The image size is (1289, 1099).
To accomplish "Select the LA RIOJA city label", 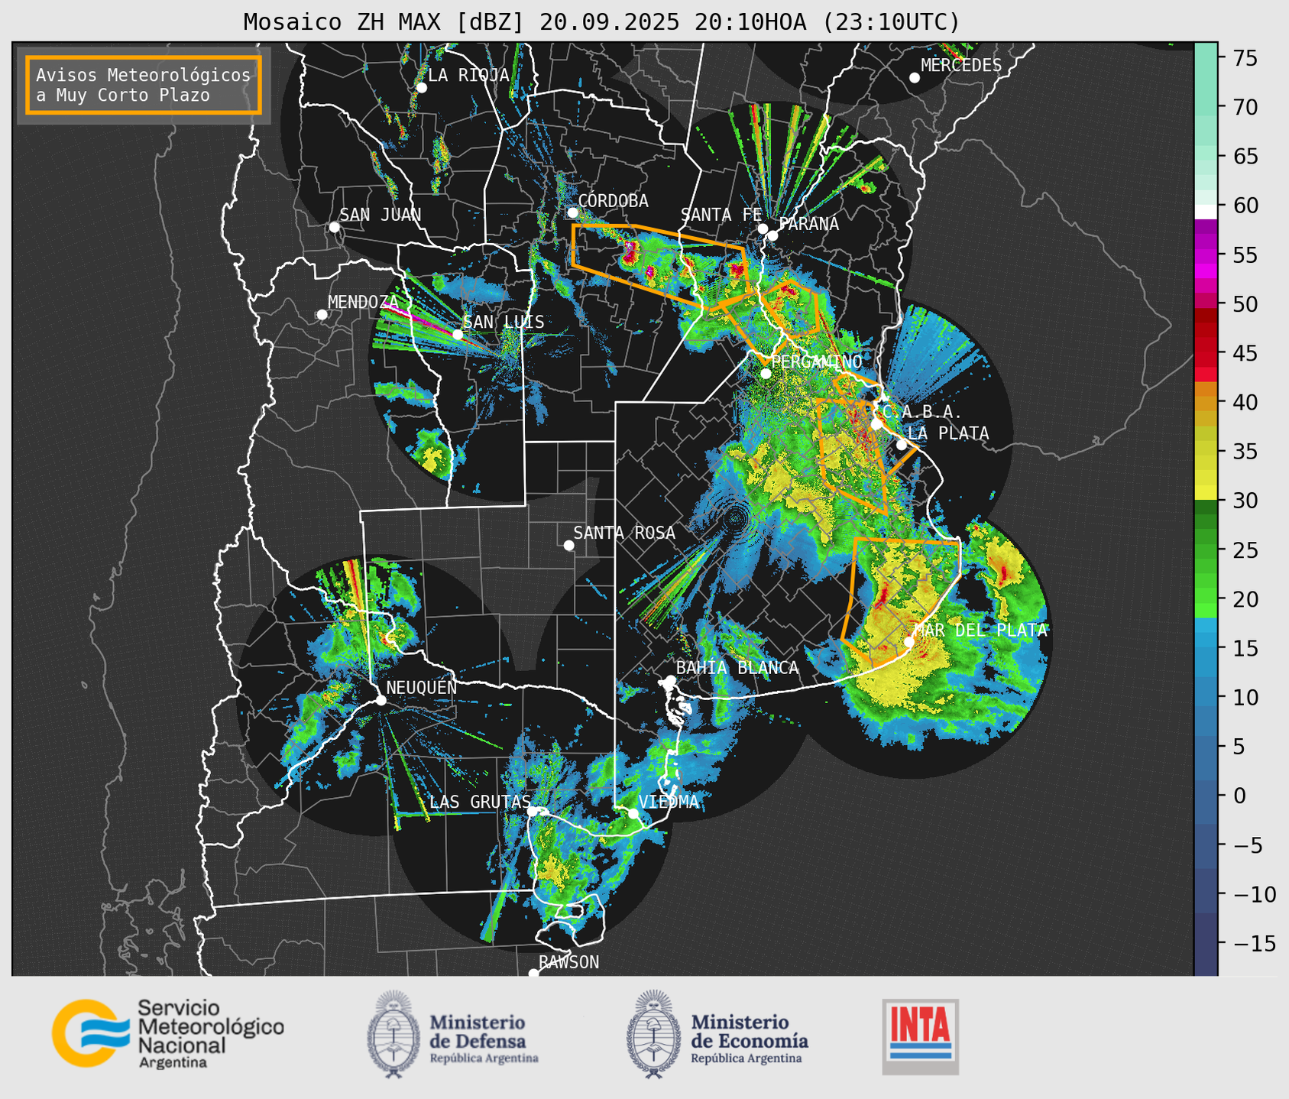I will pos(468,75).
